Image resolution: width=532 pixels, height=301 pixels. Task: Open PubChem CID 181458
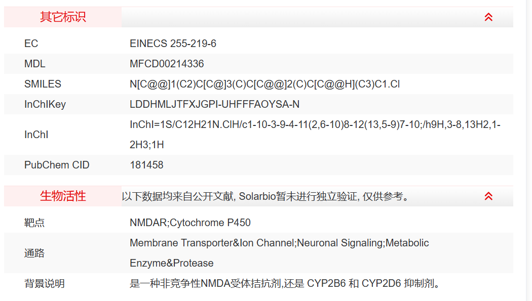tap(146, 165)
